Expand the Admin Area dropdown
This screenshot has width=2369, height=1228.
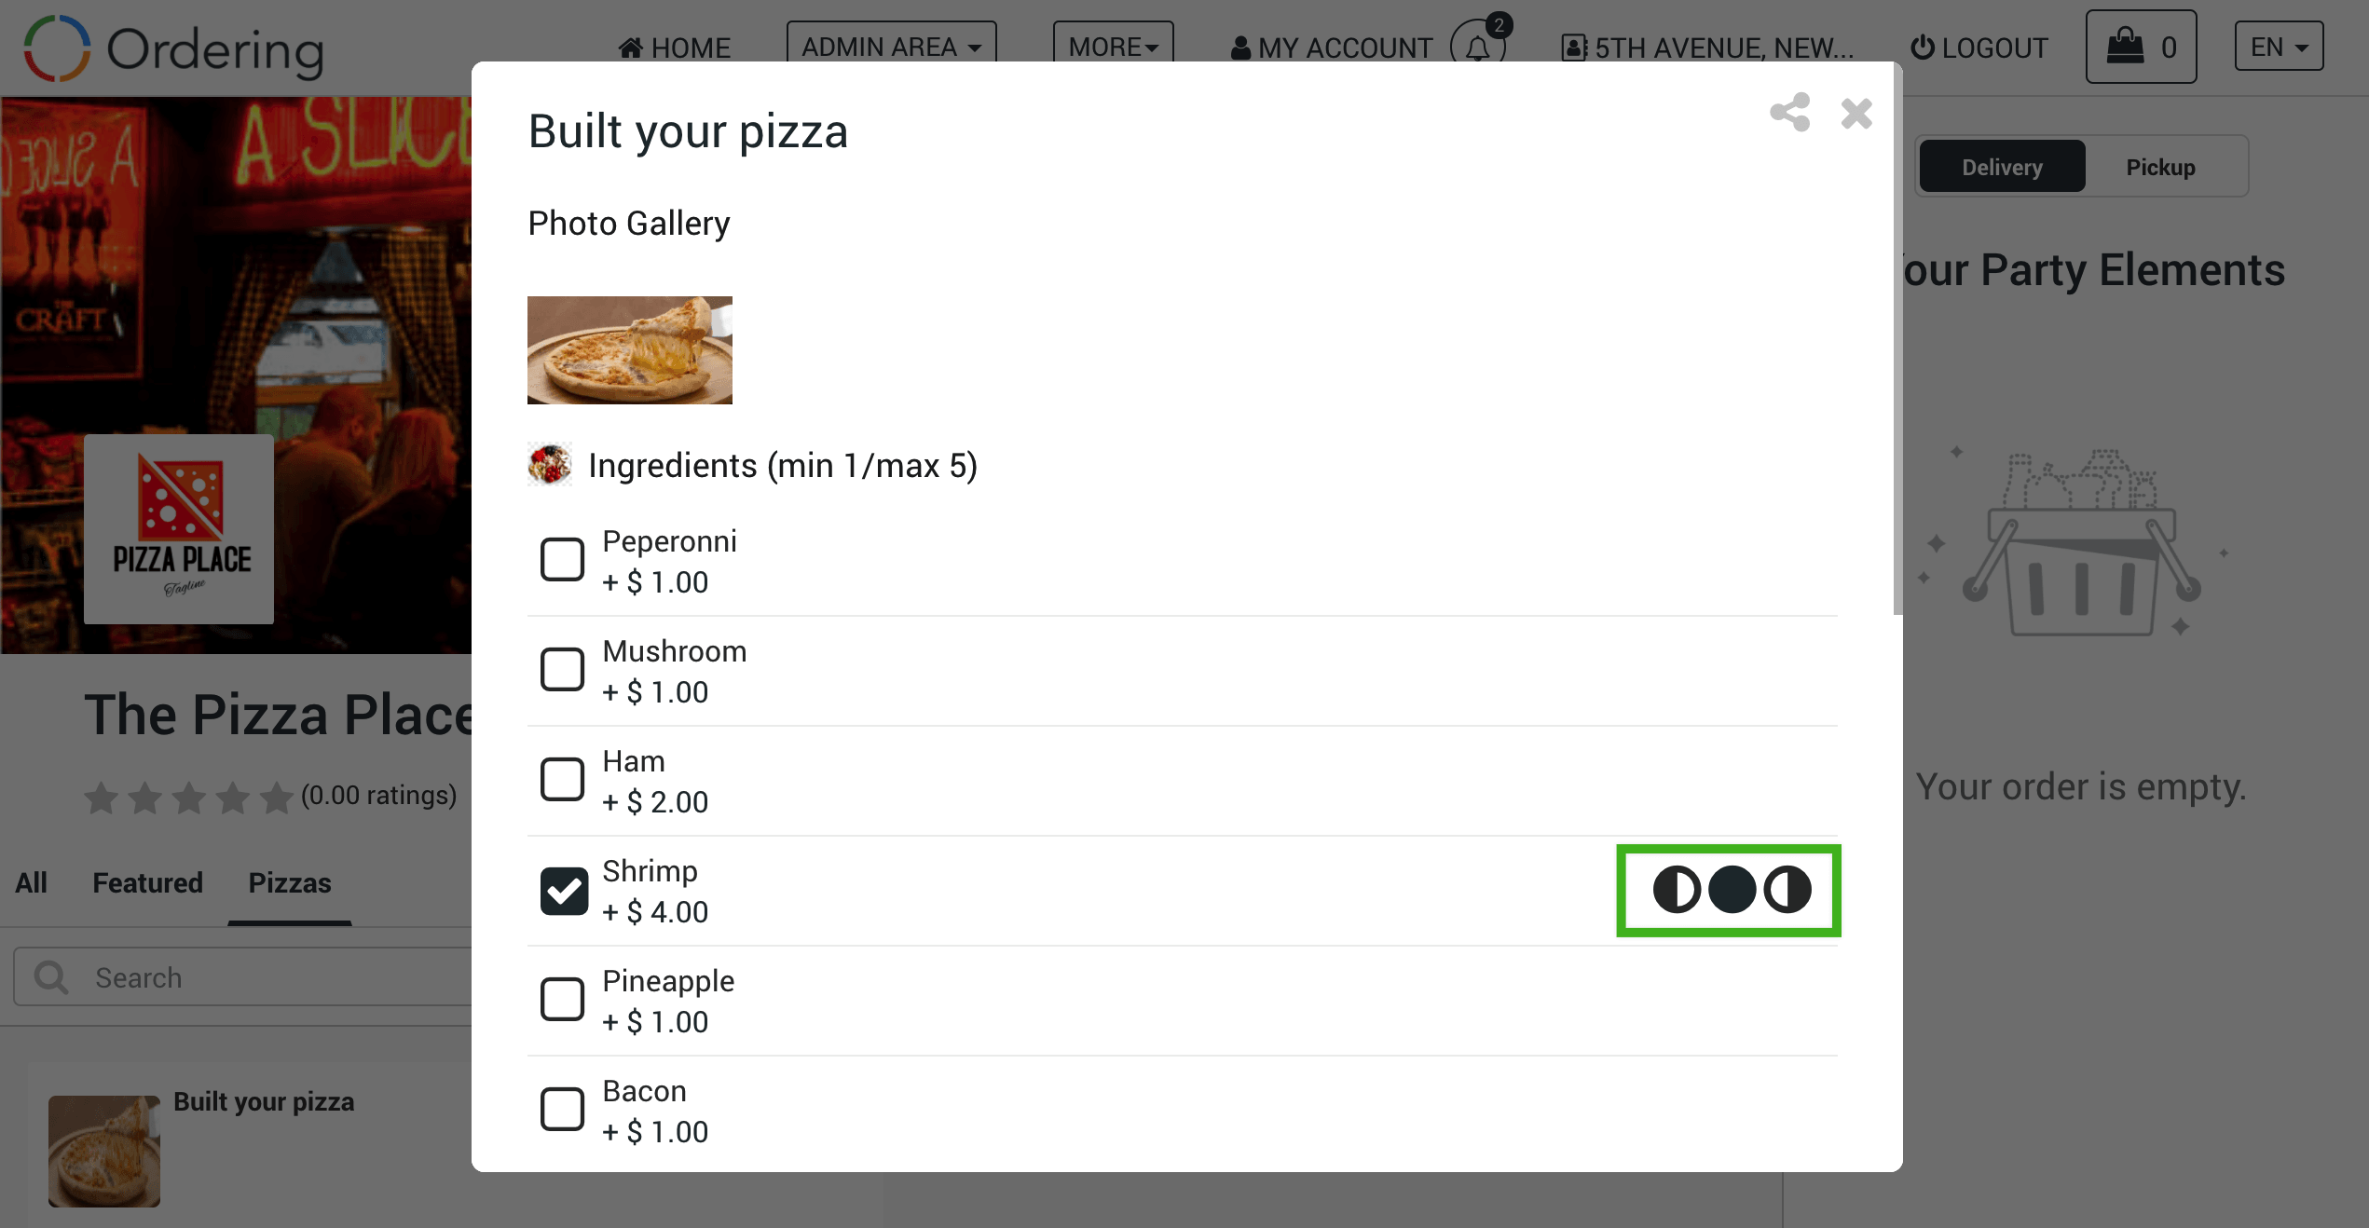click(891, 46)
